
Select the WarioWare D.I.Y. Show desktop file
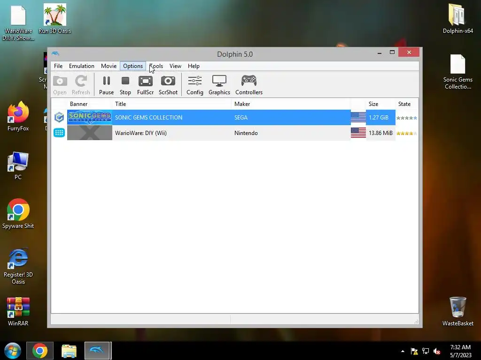[x=18, y=23]
